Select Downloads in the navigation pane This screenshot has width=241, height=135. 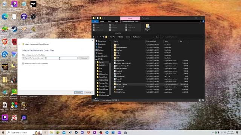tap(102, 44)
